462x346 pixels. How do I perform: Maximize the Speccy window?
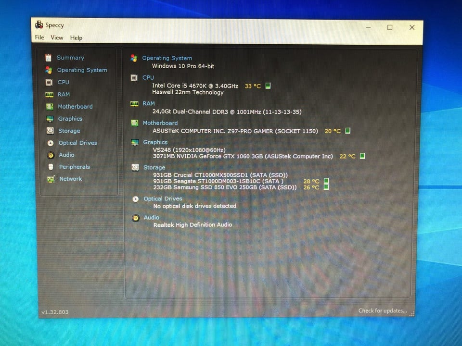(390, 27)
